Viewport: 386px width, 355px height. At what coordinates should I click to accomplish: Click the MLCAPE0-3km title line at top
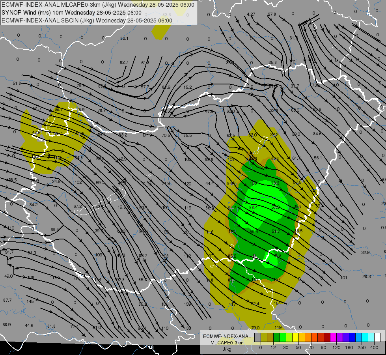point(98,5)
